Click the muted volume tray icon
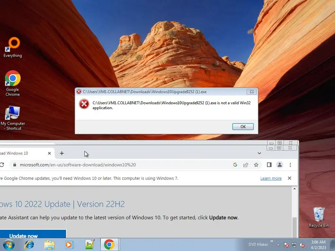 click(302, 245)
